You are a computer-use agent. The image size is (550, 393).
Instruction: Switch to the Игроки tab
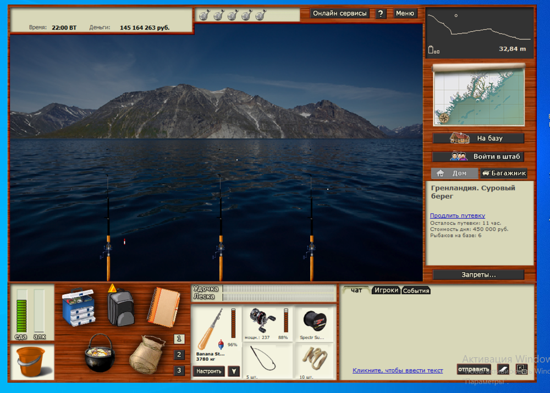(x=386, y=290)
